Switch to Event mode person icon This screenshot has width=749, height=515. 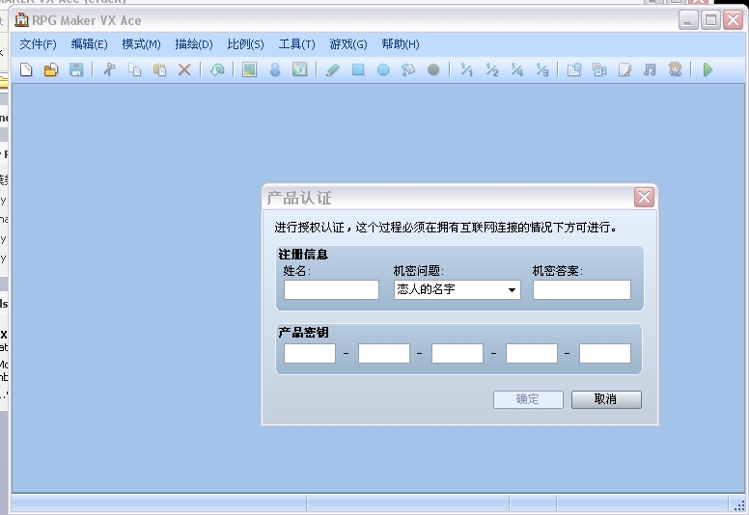(x=275, y=69)
